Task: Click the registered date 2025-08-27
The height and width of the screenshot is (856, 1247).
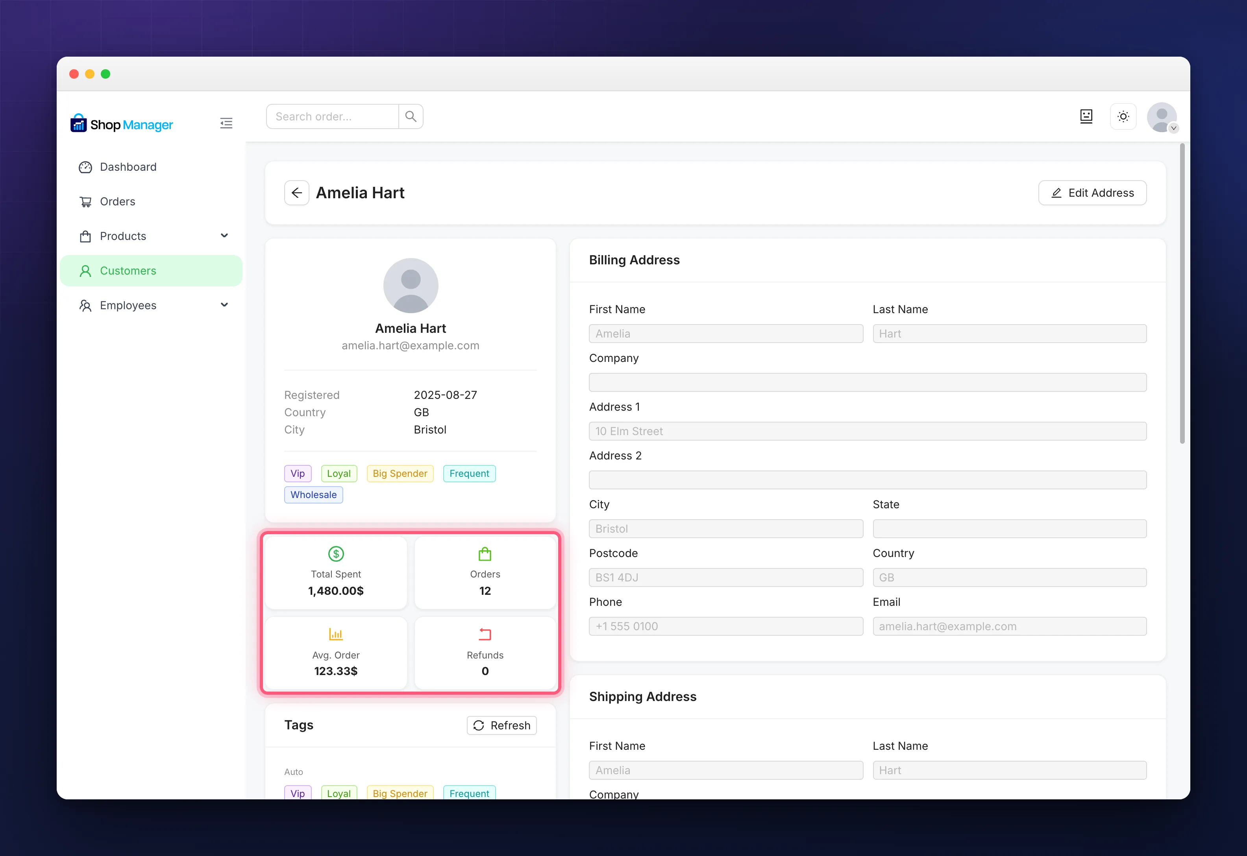Action: click(445, 395)
